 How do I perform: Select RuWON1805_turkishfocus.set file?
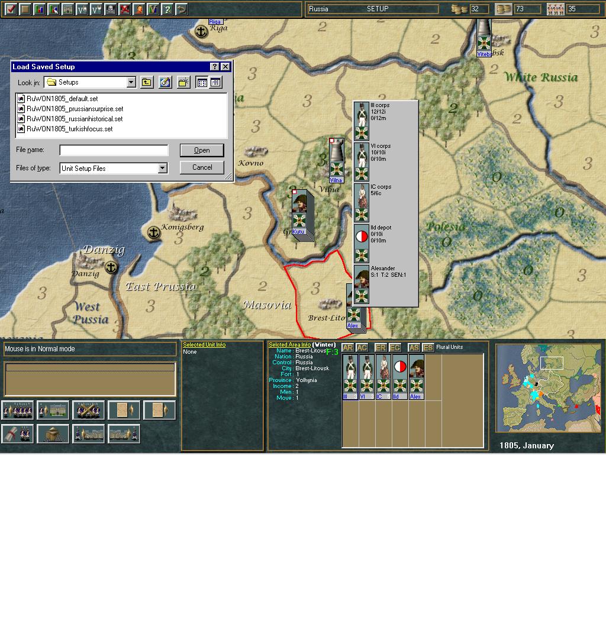(66, 129)
